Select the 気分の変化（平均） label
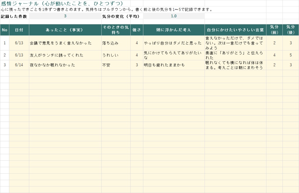 tap(122, 16)
